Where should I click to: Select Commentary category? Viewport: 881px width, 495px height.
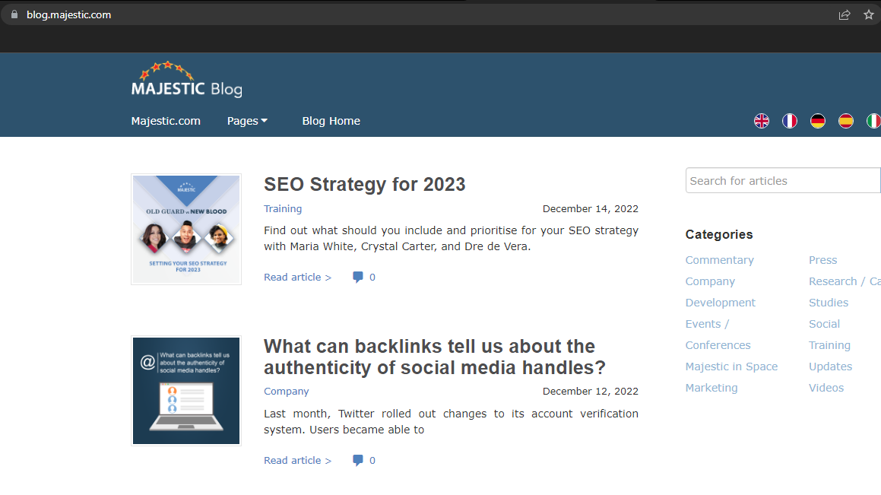(x=719, y=260)
